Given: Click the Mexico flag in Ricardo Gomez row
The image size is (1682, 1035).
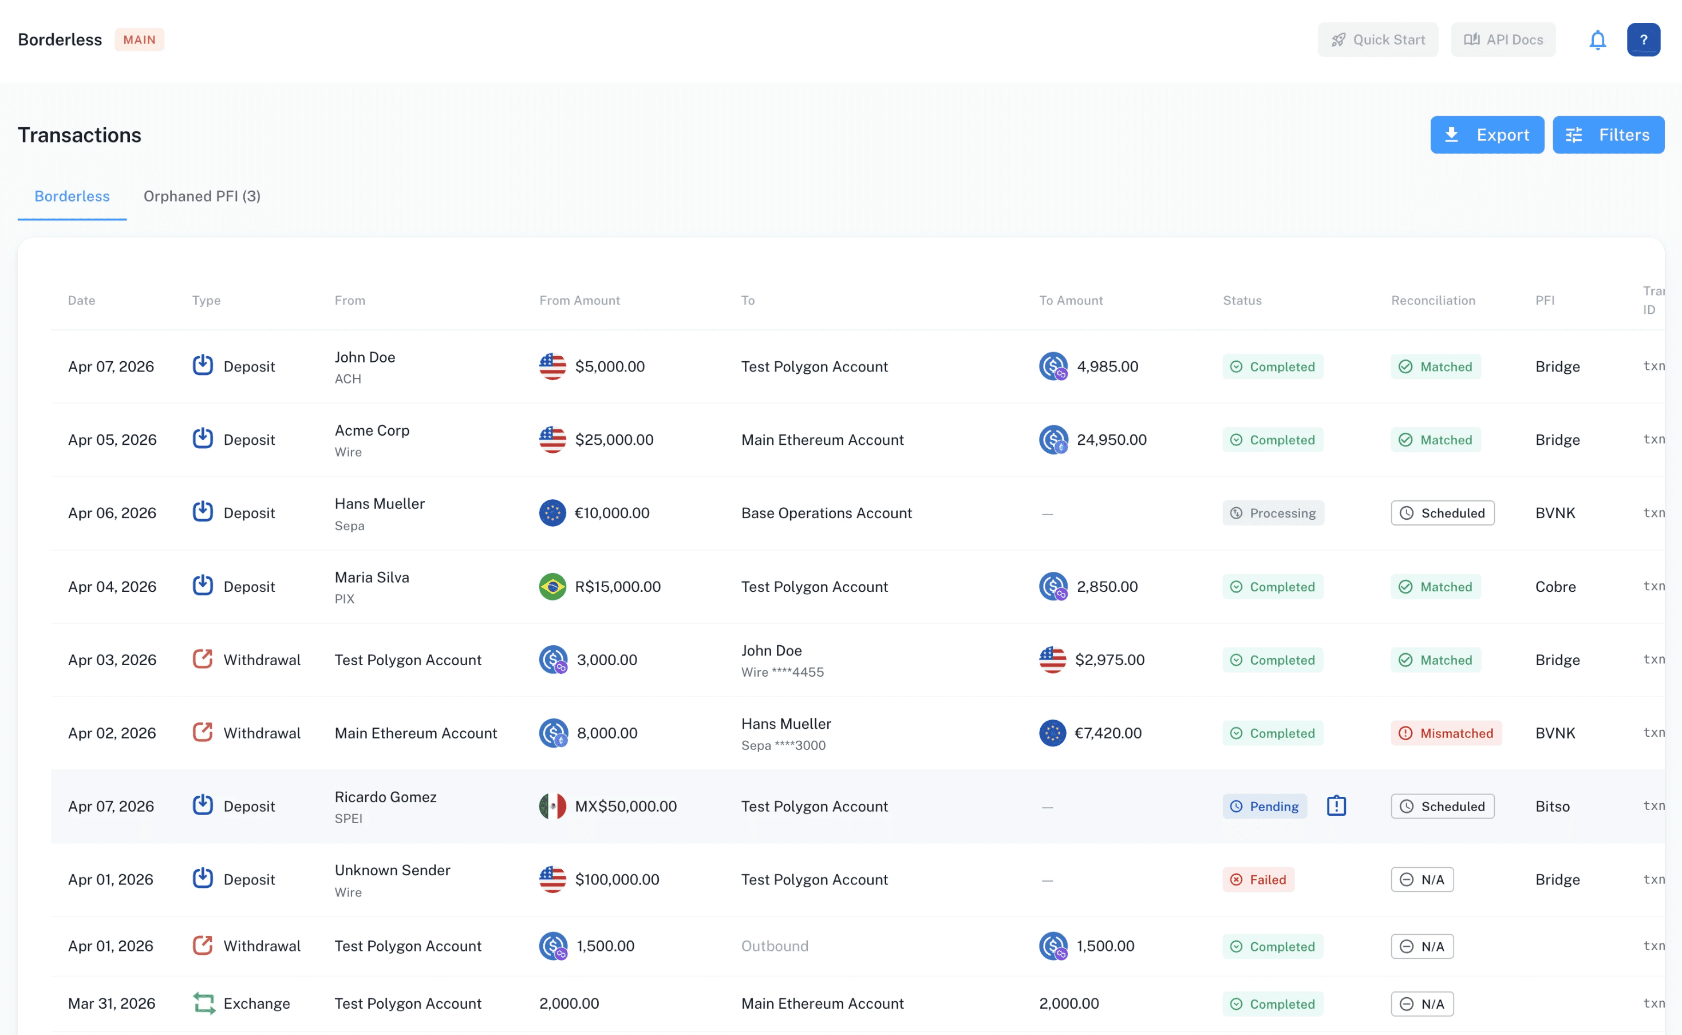Looking at the screenshot, I should coord(552,805).
